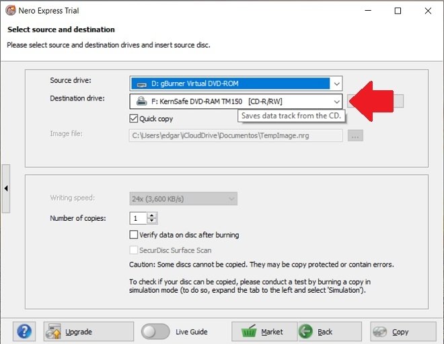
Task: Expand the left side panel arrow tab
Action: (6, 188)
